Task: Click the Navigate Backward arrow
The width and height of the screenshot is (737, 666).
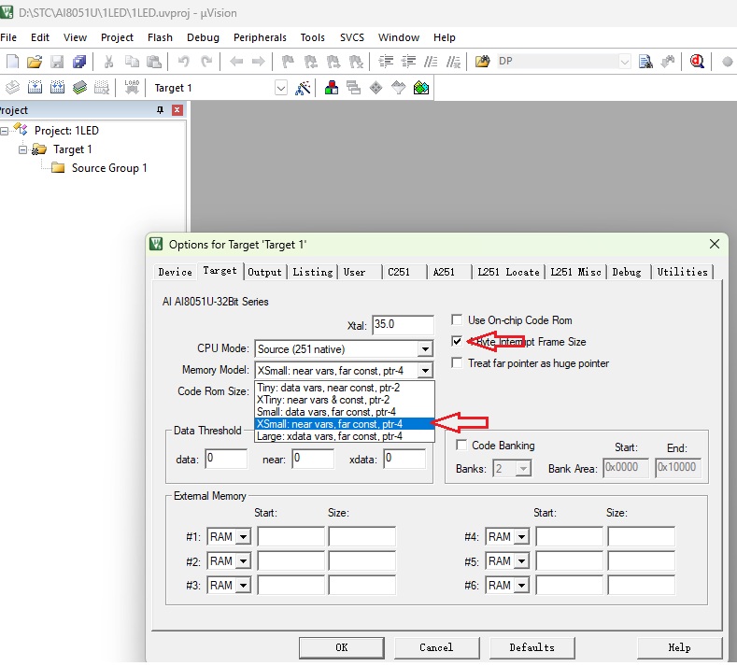Action: tap(236, 62)
